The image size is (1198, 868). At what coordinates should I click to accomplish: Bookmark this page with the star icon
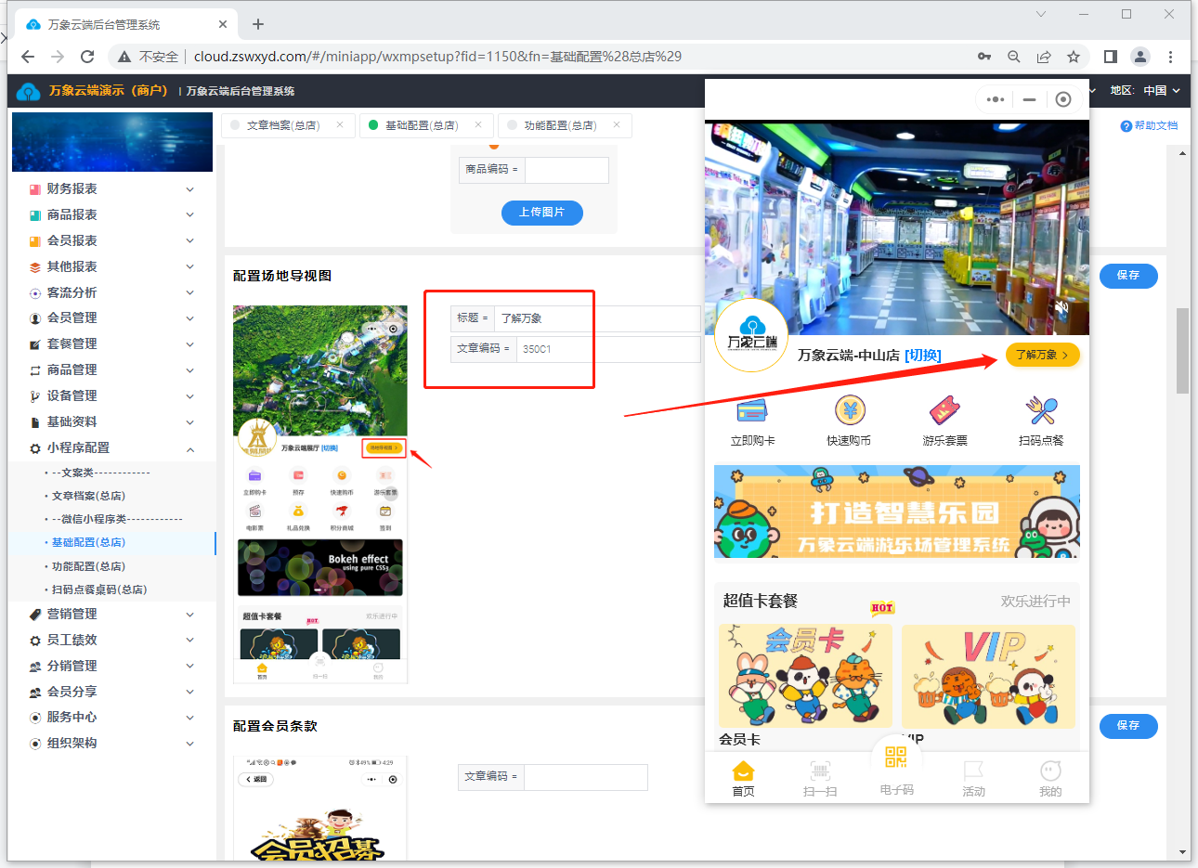click(1074, 57)
